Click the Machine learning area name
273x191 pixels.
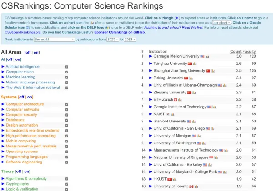click(x=20, y=77)
